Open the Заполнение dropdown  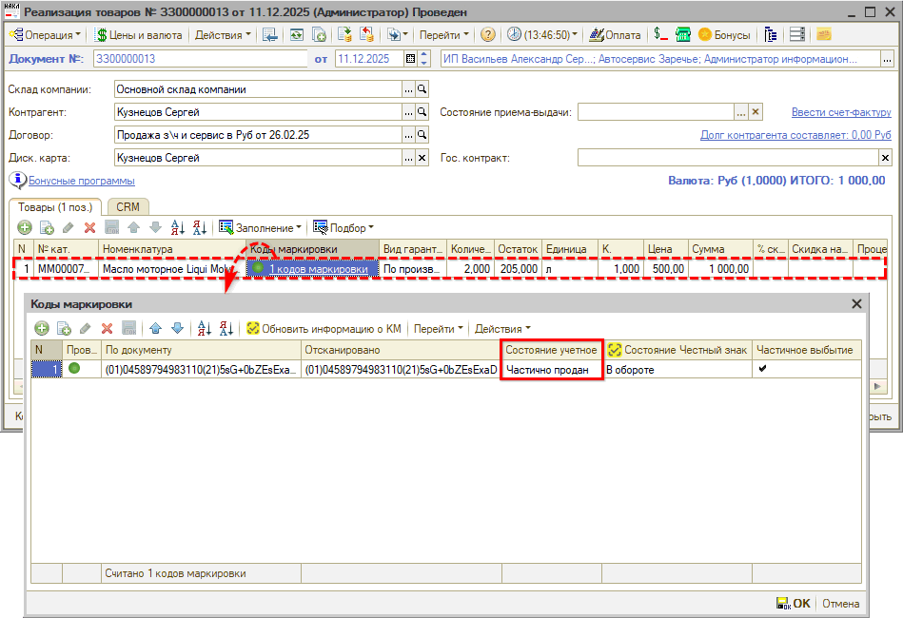pos(261,228)
